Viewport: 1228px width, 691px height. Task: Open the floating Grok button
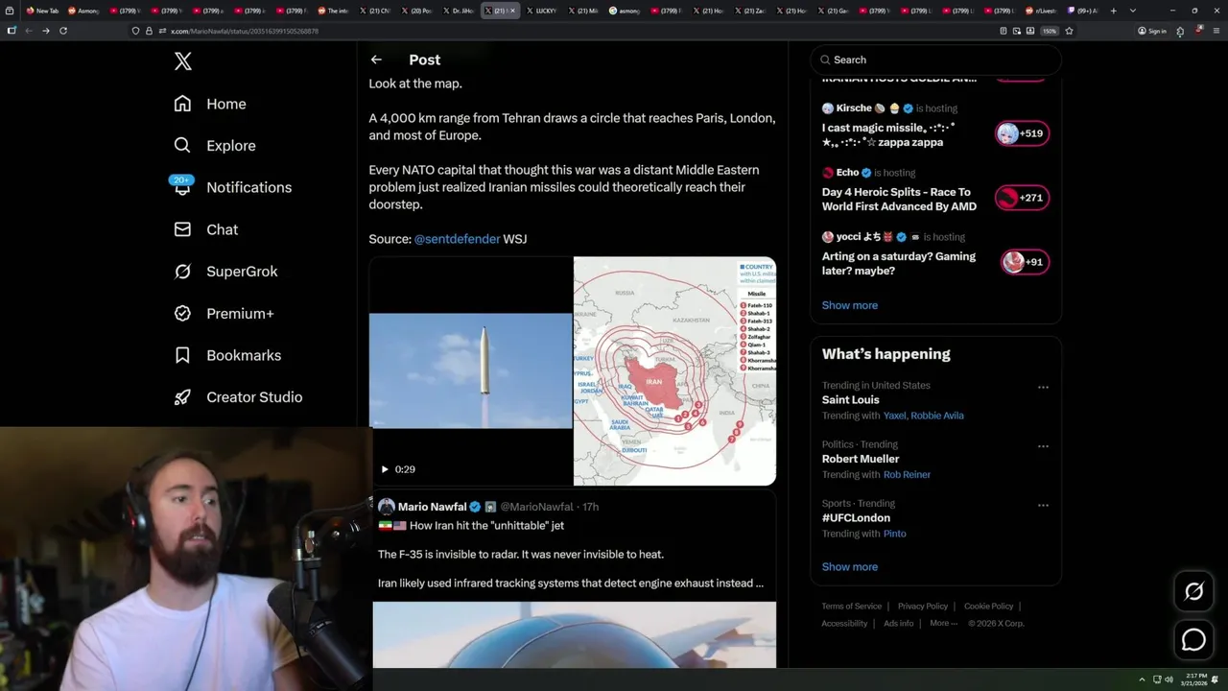click(x=1193, y=592)
